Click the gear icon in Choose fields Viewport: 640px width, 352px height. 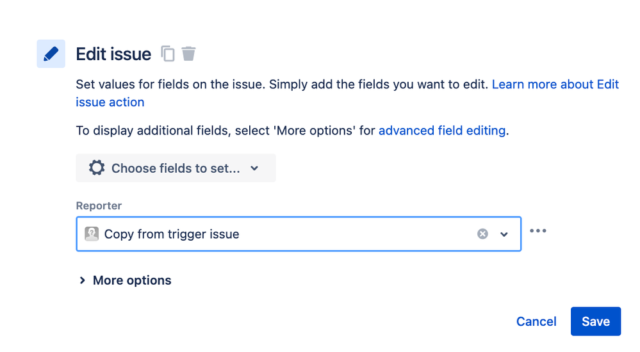click(97, 168)
